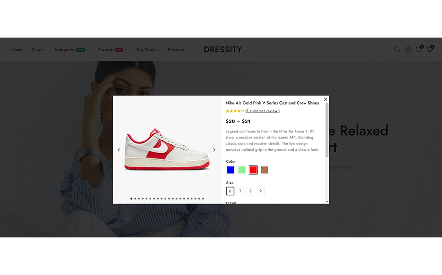Close the quick view popup
The height and width of the screenshot is (275, 442).
tap(326, 99)
